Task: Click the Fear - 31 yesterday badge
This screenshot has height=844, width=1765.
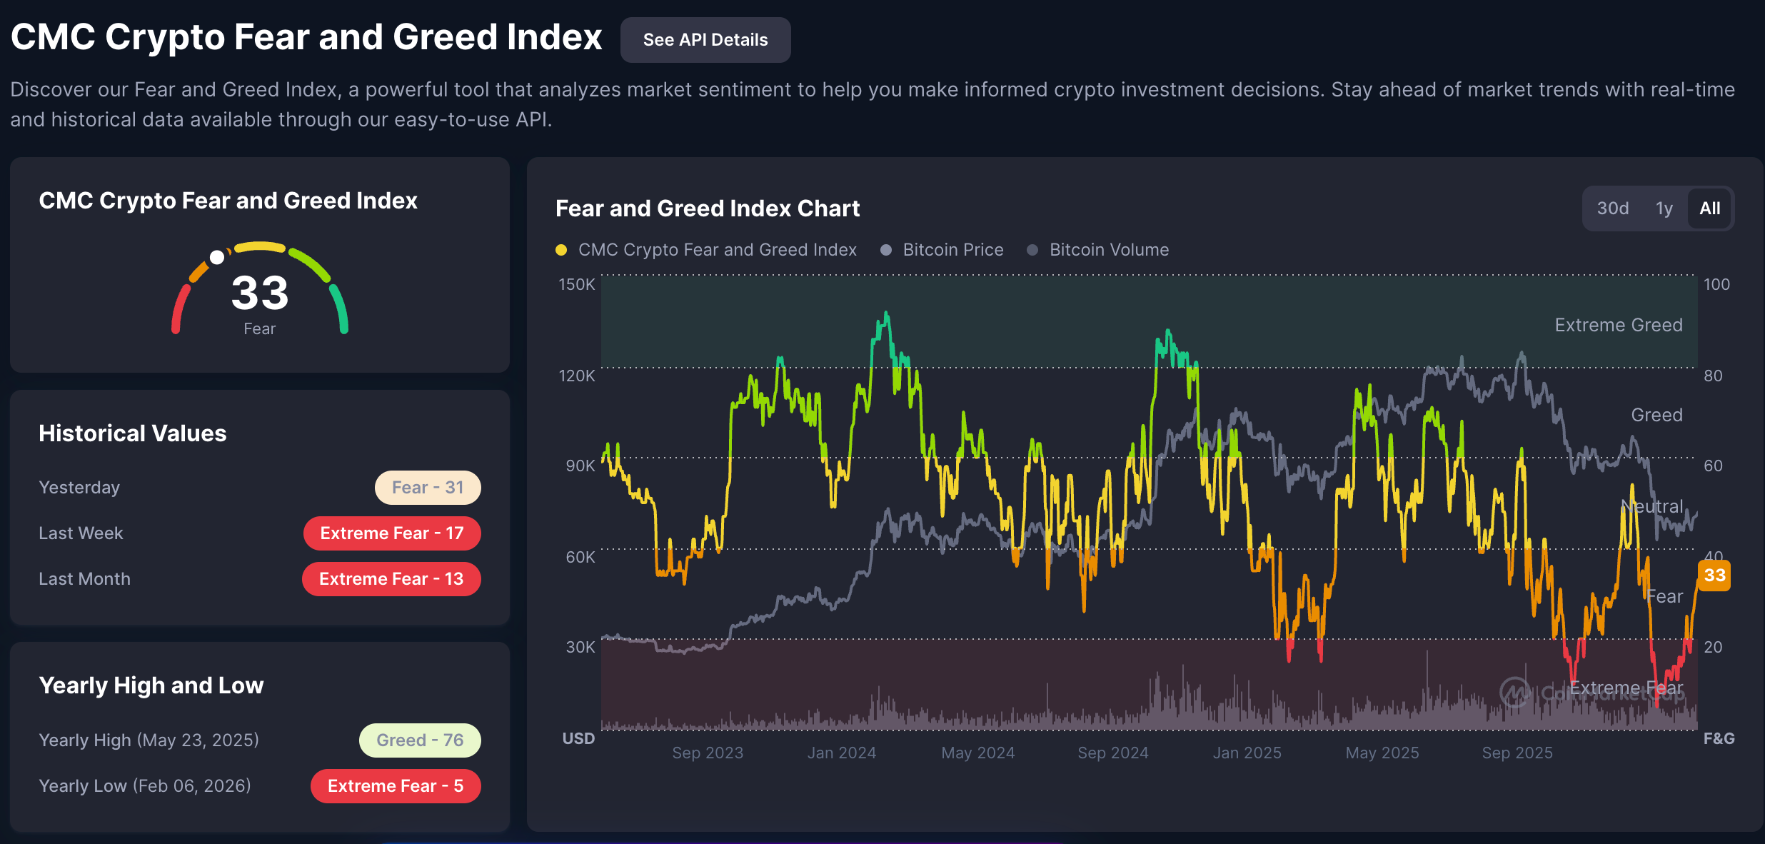Action: (x=427, y=488)
